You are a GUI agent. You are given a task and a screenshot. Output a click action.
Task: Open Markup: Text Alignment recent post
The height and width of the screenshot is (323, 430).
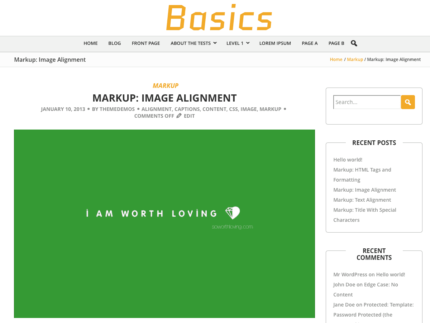click(362, 200)
